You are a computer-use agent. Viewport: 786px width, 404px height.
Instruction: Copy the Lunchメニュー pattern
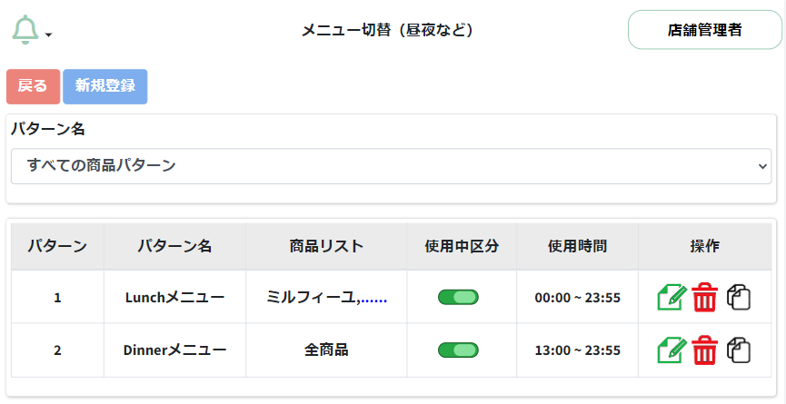click(x=739, y=297)
